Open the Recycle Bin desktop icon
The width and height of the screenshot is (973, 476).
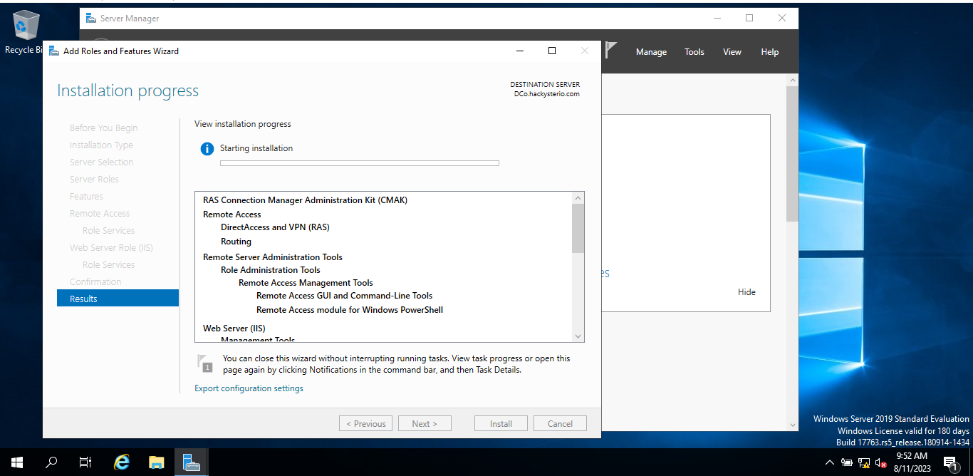point(26,31)
